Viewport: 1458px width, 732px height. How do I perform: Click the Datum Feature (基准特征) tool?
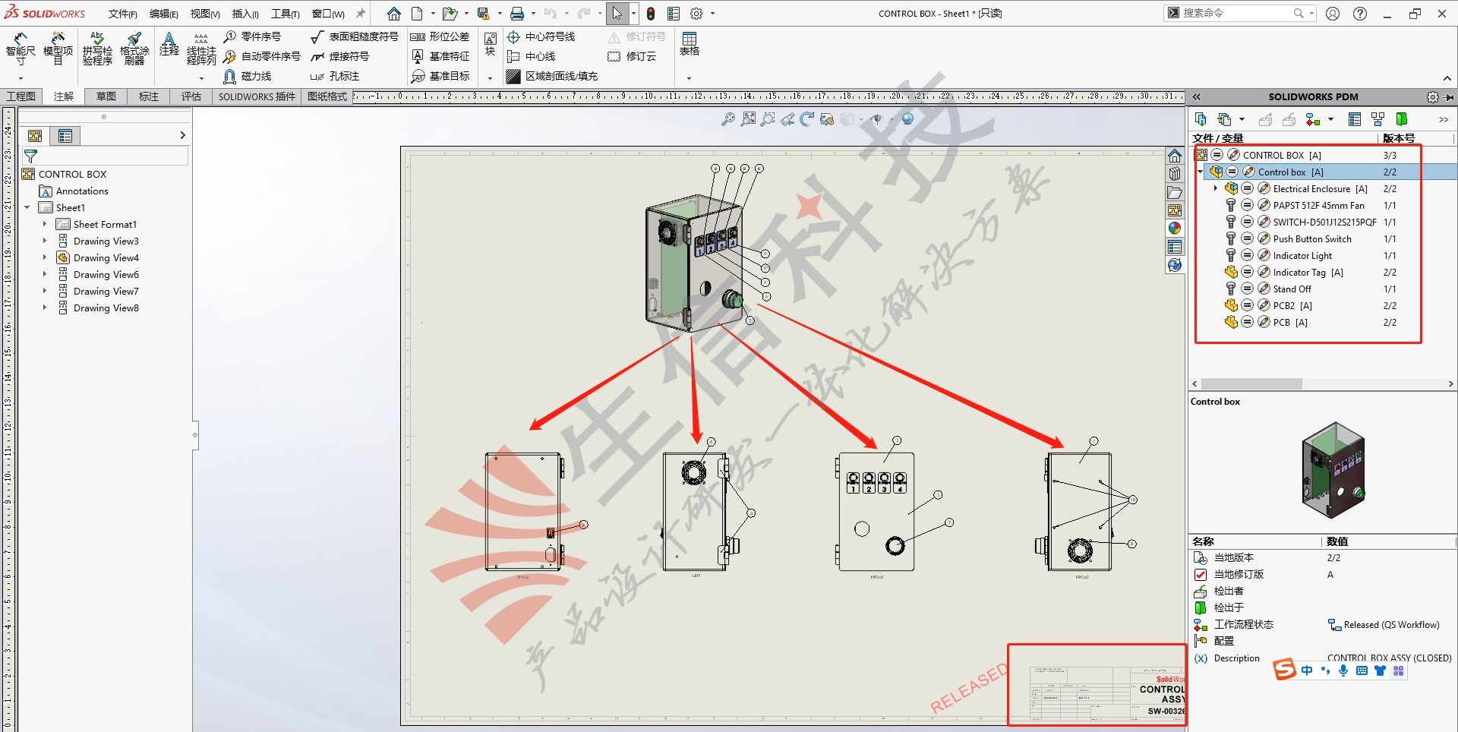[440, 56]
